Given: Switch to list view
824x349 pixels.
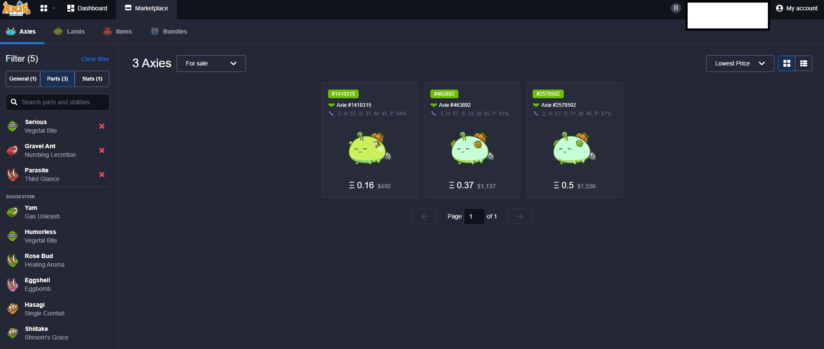Looking at the screenshot, I should coord(803,63).
